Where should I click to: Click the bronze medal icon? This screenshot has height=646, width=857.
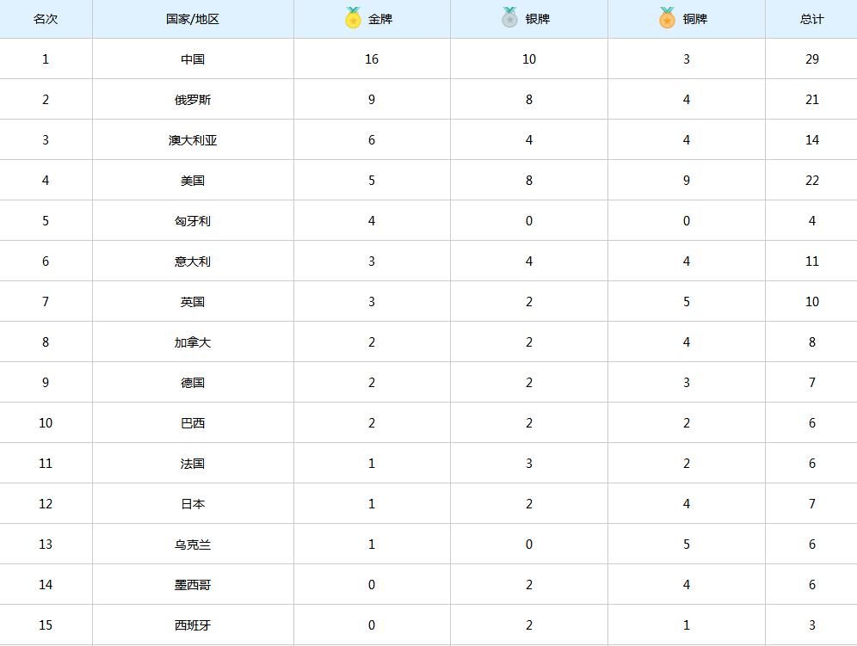667,18
